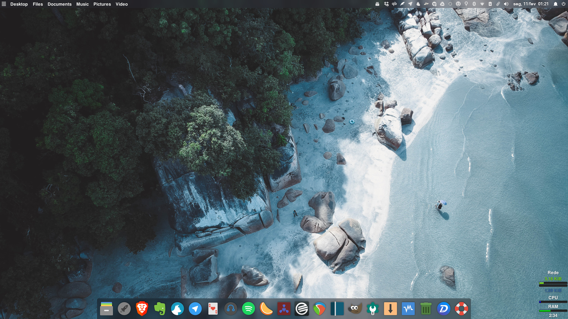Toggle Bluetooth from the top panel
568x319 pixels.
474,4
